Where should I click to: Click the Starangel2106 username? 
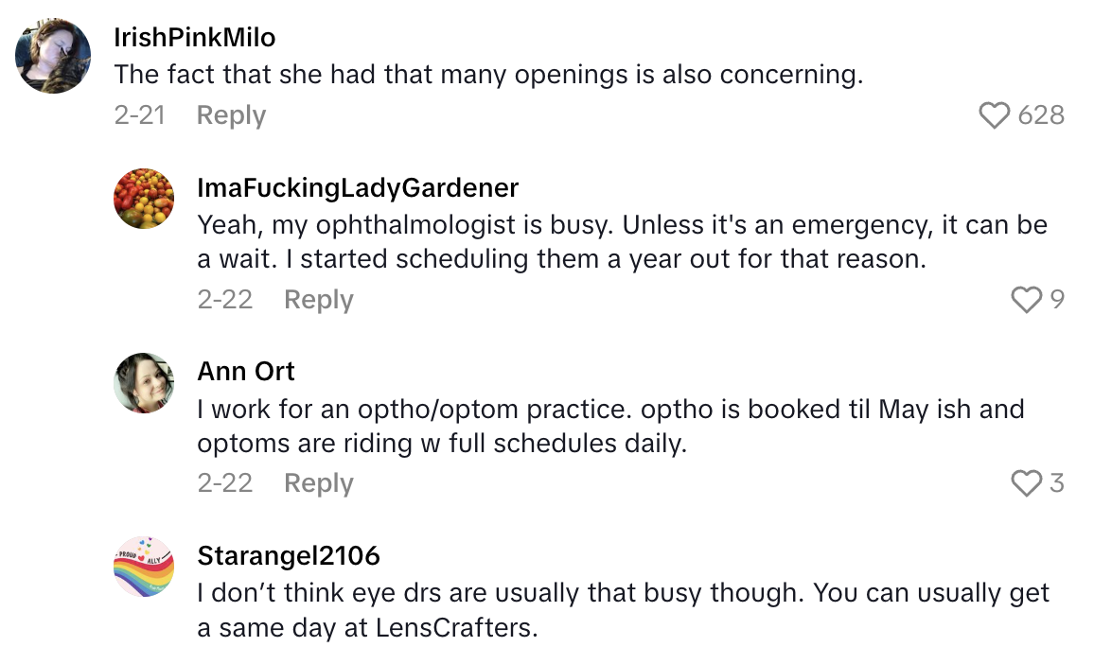pyautogui.click(x=287, y=556)
